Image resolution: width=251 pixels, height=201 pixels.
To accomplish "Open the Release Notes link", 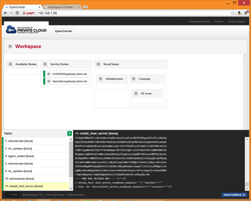I will 76,195.
